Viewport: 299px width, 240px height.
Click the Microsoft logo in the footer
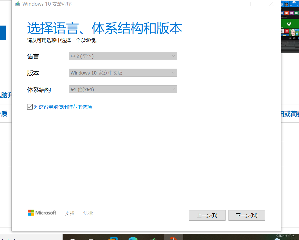pyautogui.click(x=42, y=213)
